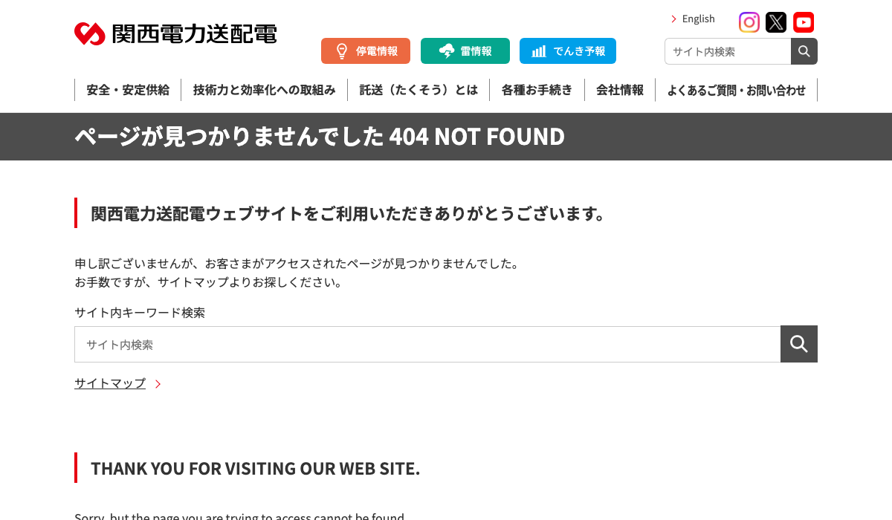Click the large keyword search magnifier button
892x520 pixels.
point(799,344)
